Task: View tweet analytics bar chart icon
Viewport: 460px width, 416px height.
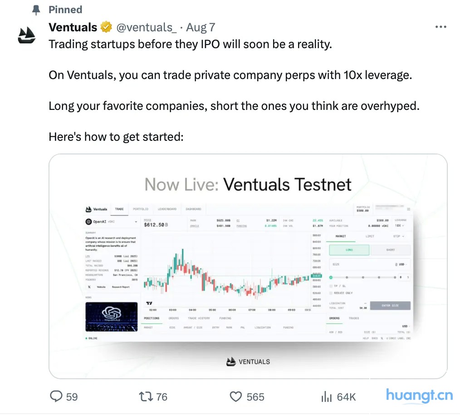Action: [326, 396]
